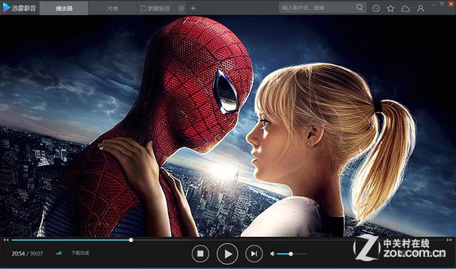Image resolution: width=456 pixels, height=269 pixels.
Task: Open playback history clock icon
Action: [375, 9]
